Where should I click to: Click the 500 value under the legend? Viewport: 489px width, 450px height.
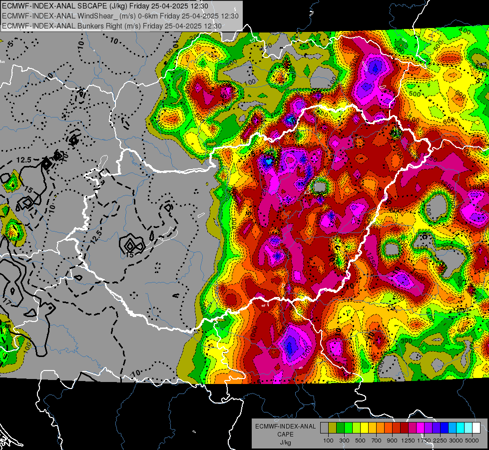coord(360,440)
